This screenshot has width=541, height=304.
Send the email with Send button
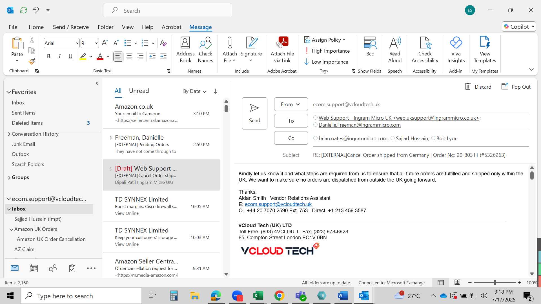254,113
